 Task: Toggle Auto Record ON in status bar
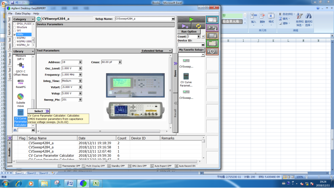(x=185, y=166)
